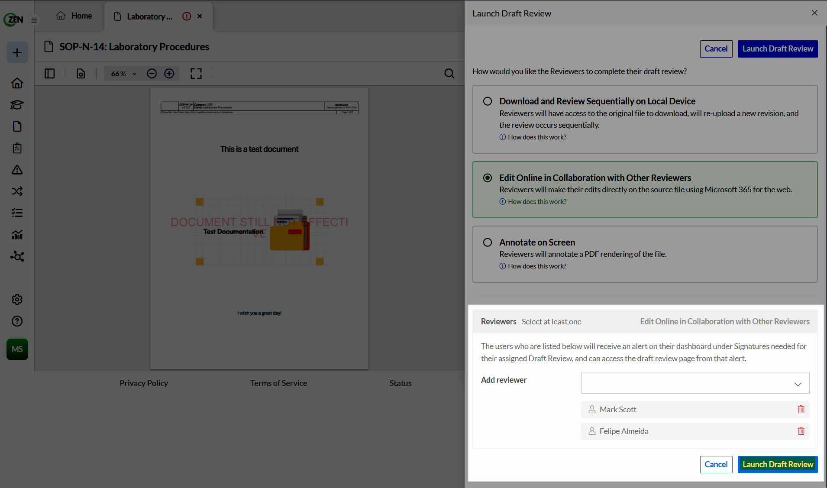This screenshot has height=488, width=827.
Task: Click the document page preview
Action: point(259,229)
